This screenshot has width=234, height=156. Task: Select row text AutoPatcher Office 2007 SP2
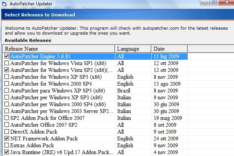[x=44, y=125]
